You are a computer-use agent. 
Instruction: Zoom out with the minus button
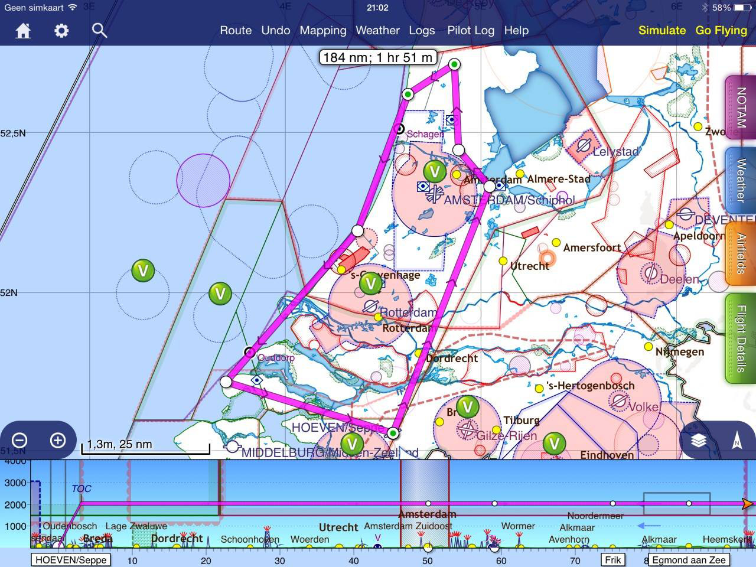coord(19,440)
